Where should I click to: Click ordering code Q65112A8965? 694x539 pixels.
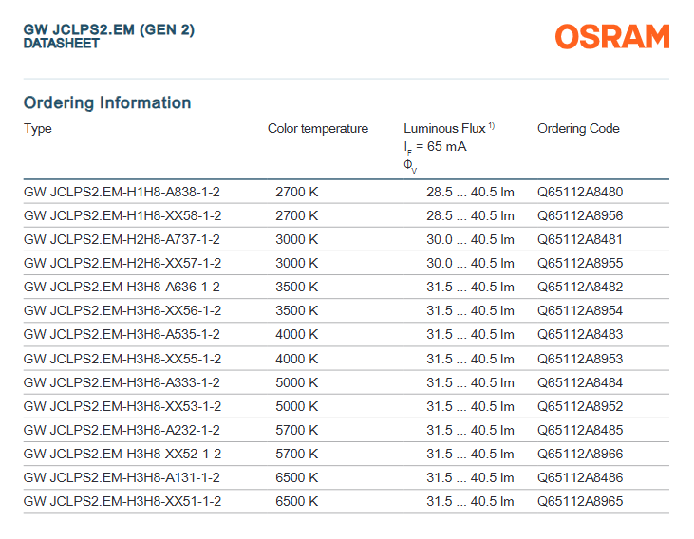pyautogui.click(x=580, y=500)
